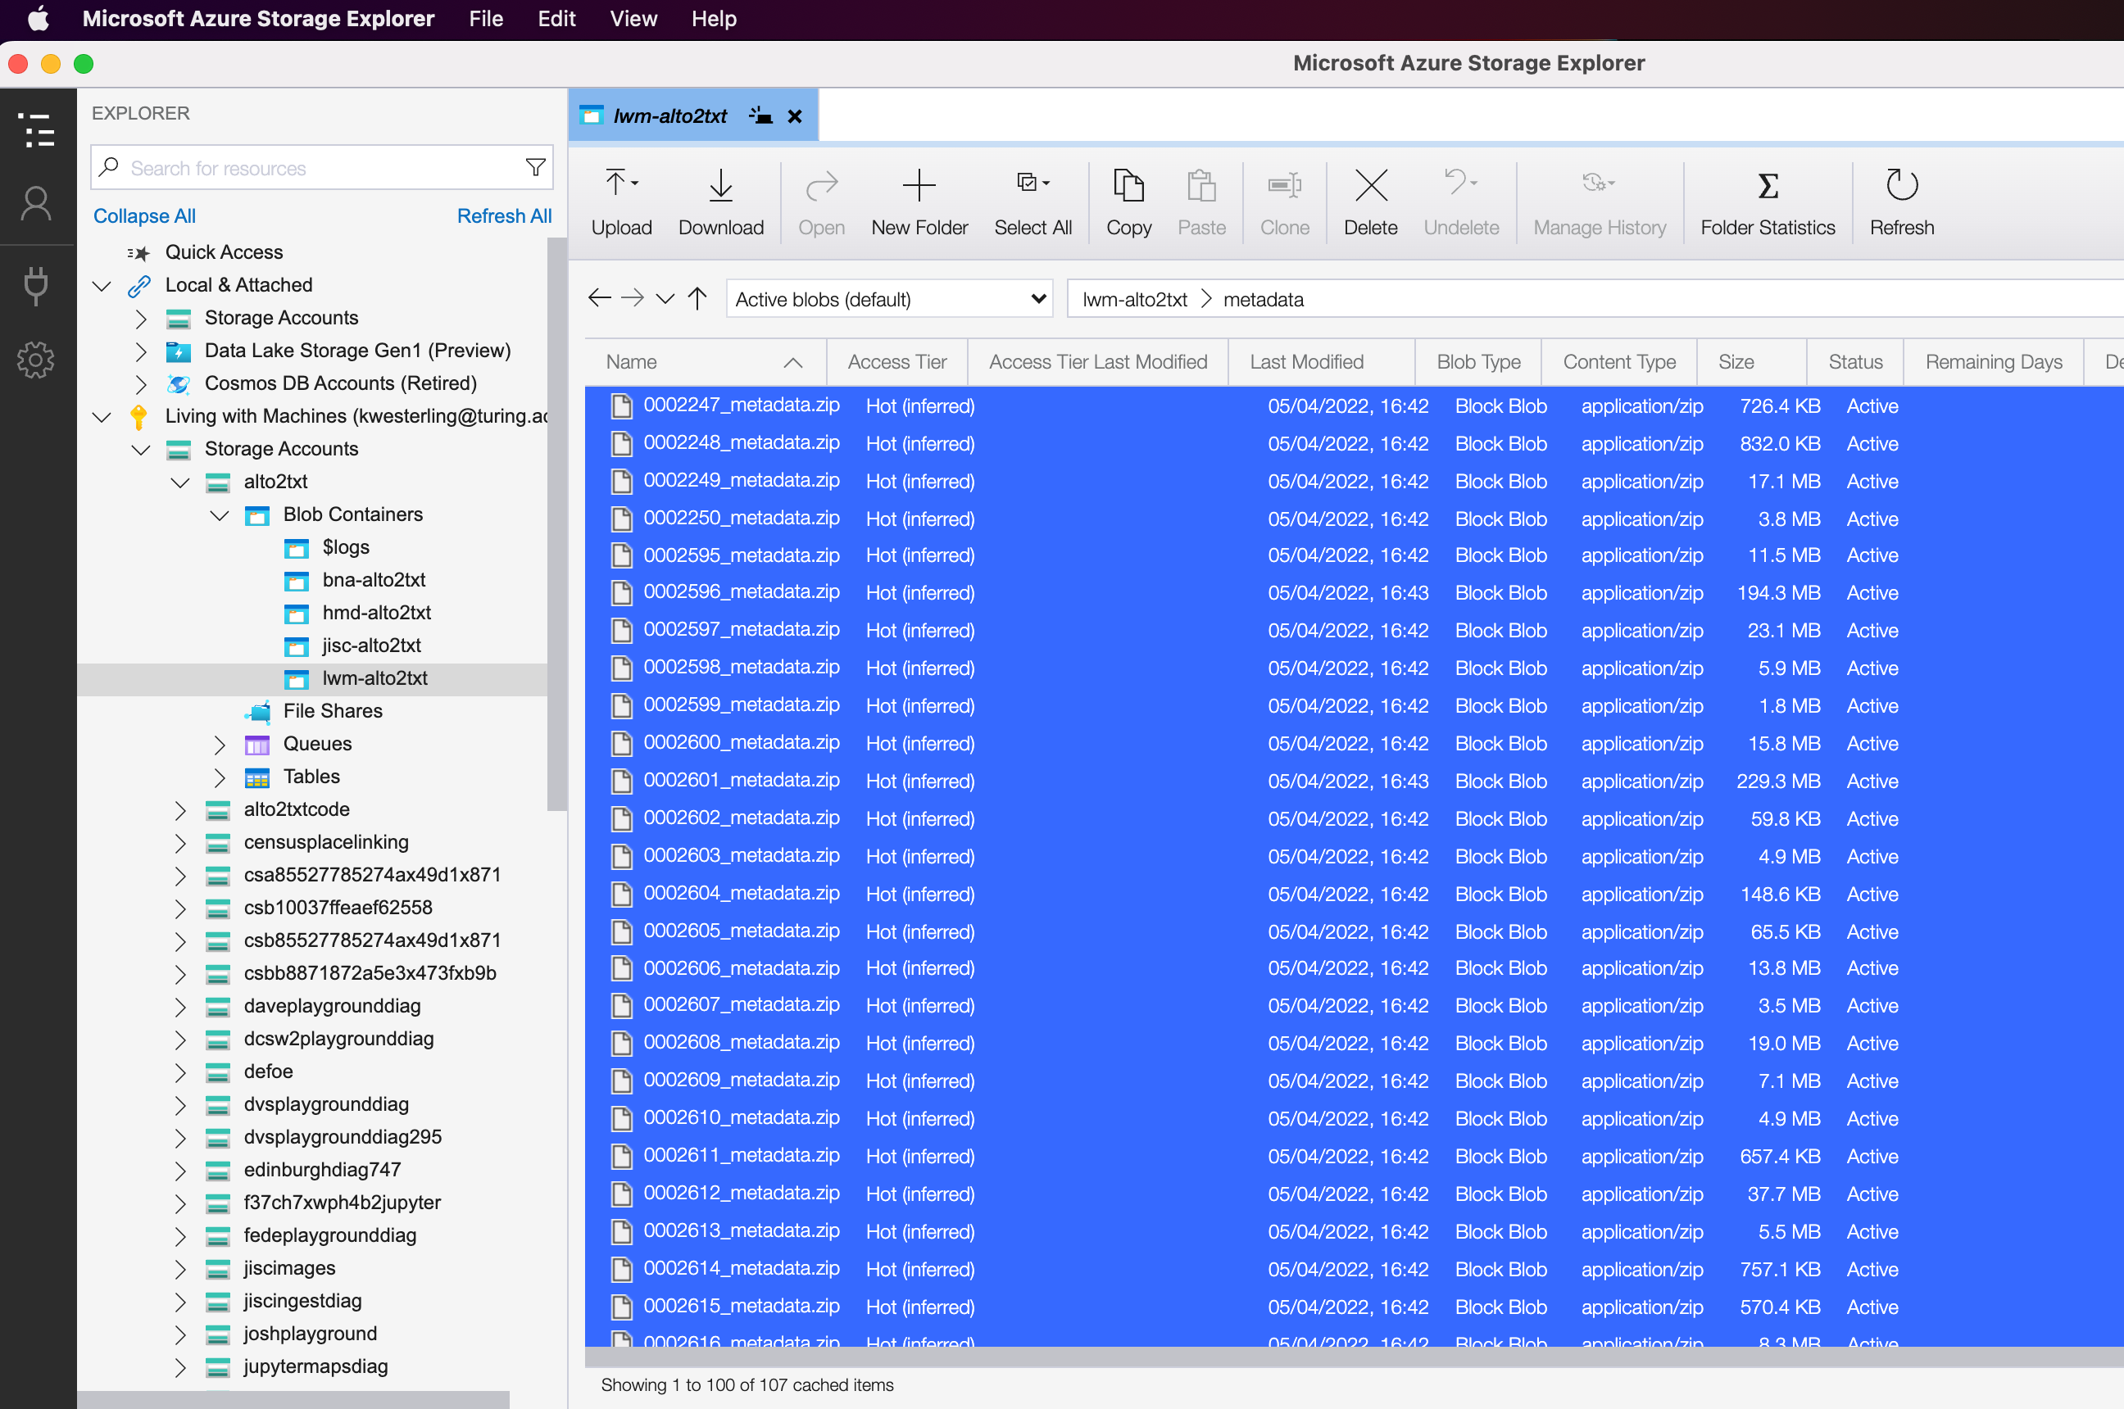Screen dimensions: 2124x1409
Task: Click the Select All toolbar icon
Action: click(1032, 183)
